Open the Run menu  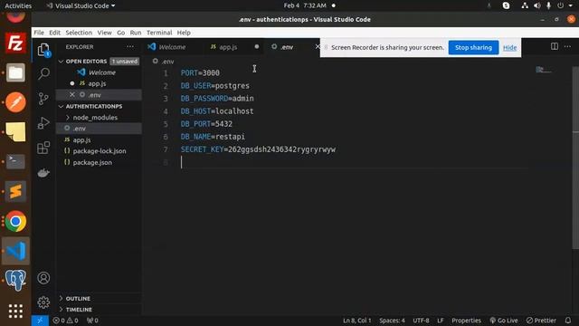(136, 33)
